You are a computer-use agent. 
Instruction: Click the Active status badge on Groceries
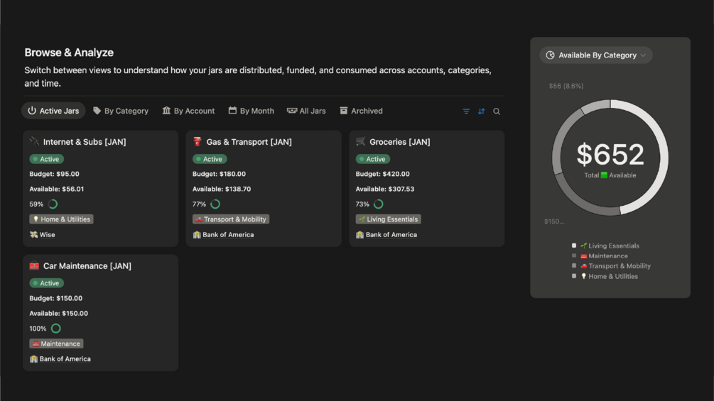pos(372,159)
